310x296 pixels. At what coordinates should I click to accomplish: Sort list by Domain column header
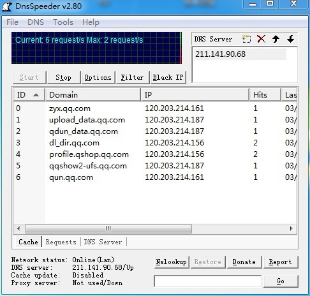point(92,94)
